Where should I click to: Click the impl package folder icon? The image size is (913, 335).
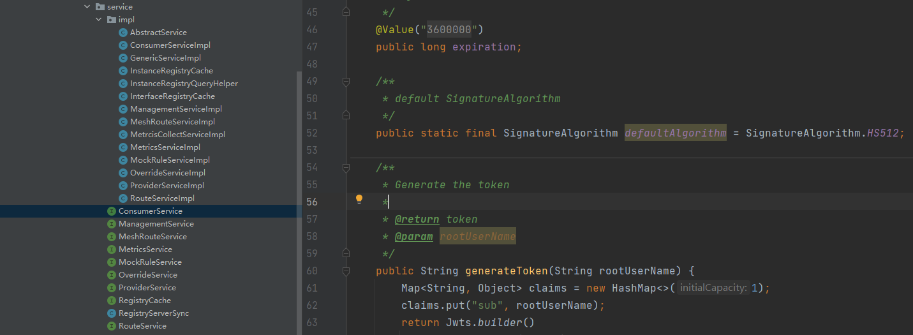(111, 20)
